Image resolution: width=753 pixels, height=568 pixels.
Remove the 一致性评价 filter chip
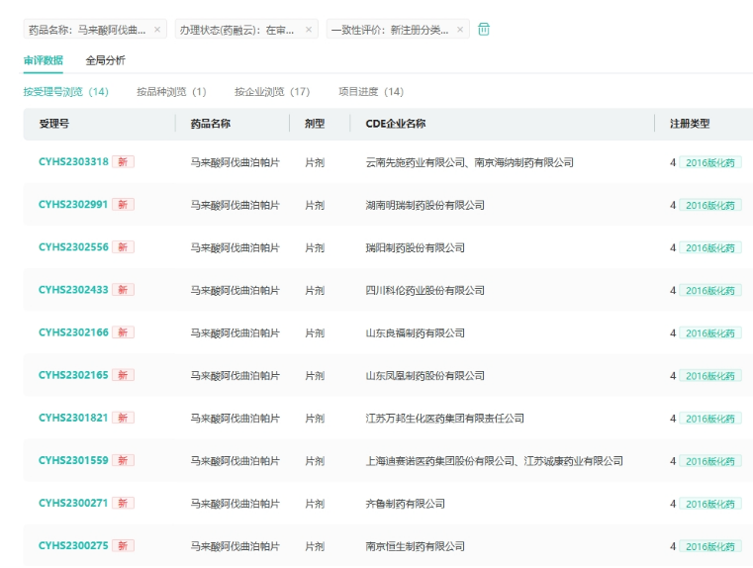tap(461, 30)
